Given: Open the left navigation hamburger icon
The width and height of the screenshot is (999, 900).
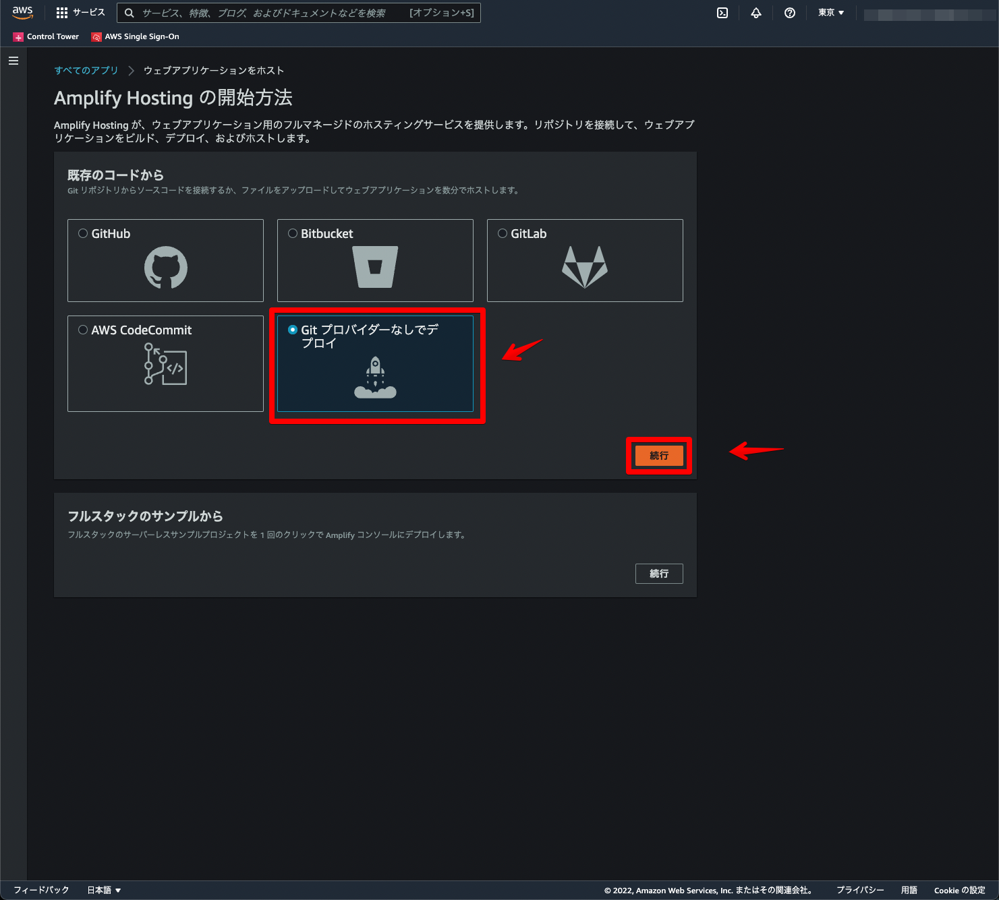Looking at the screenshot, I should tap(13, 60).
